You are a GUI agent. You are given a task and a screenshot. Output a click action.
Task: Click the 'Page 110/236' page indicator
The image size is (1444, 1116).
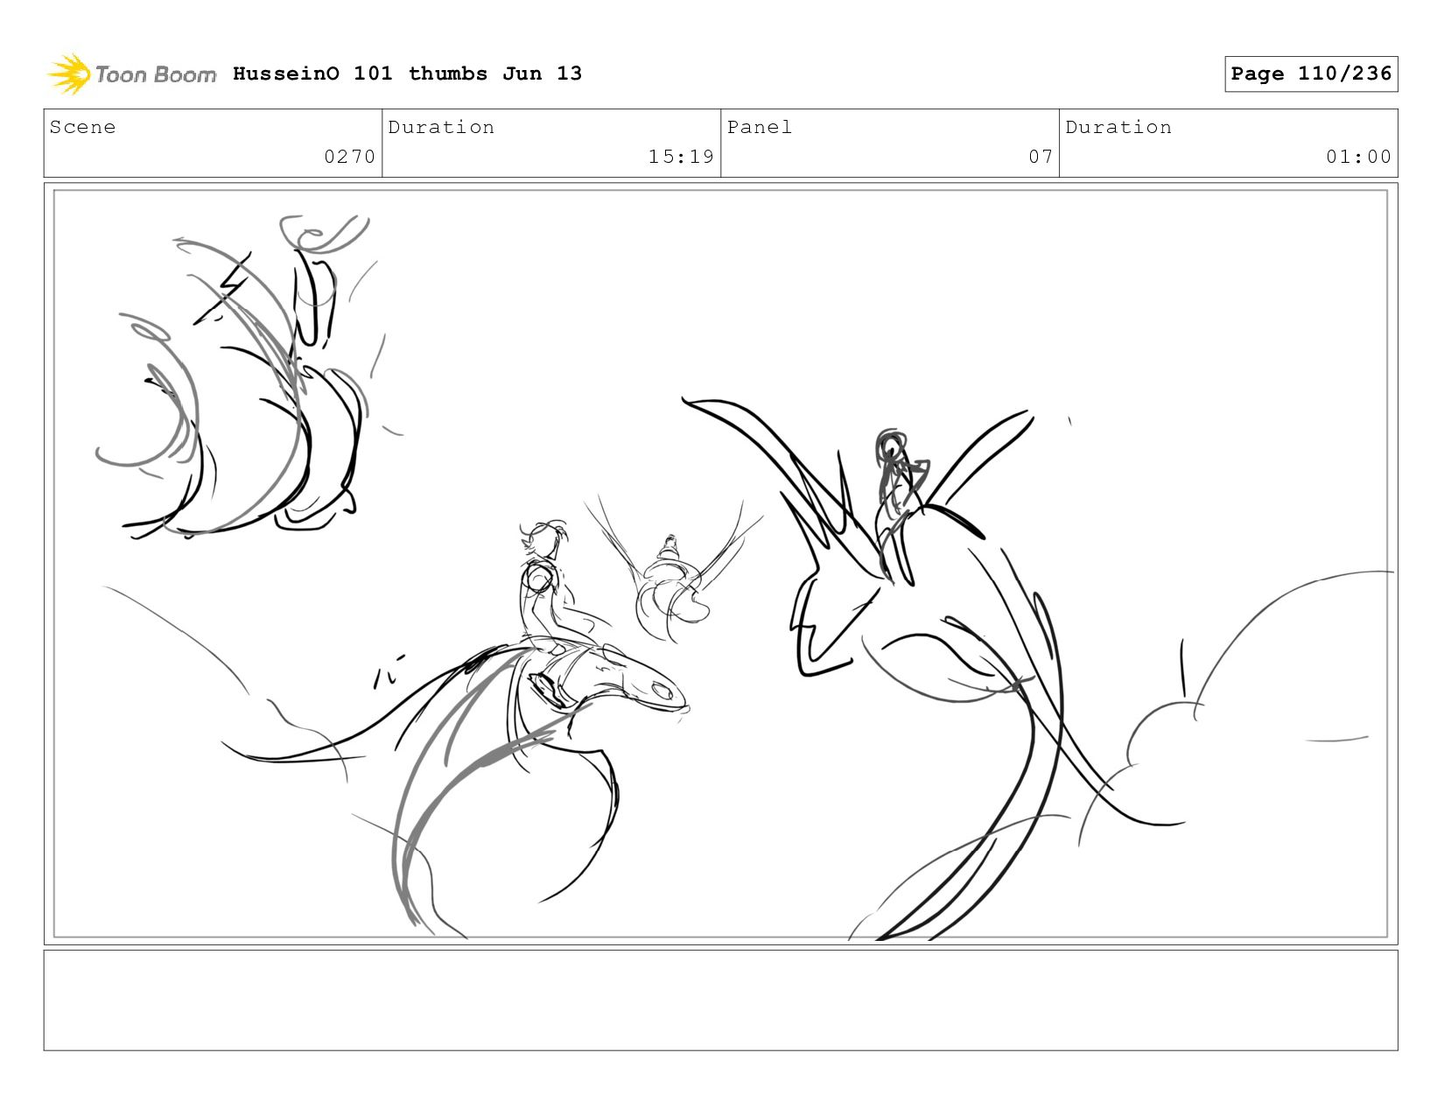tap(1311, 74)
